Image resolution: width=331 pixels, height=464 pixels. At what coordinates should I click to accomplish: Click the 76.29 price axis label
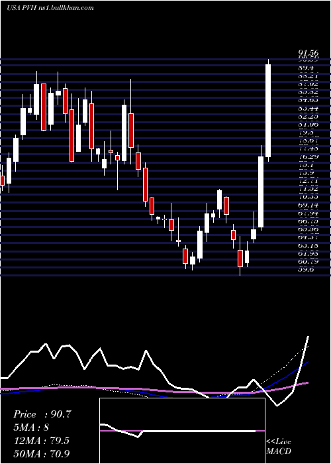pos(308,157)
